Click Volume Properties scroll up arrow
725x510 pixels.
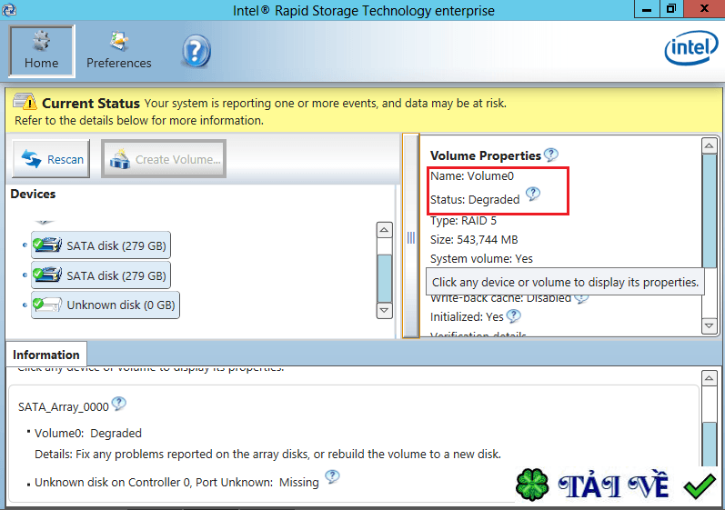pos(709,146)
